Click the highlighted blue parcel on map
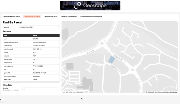 111,59
